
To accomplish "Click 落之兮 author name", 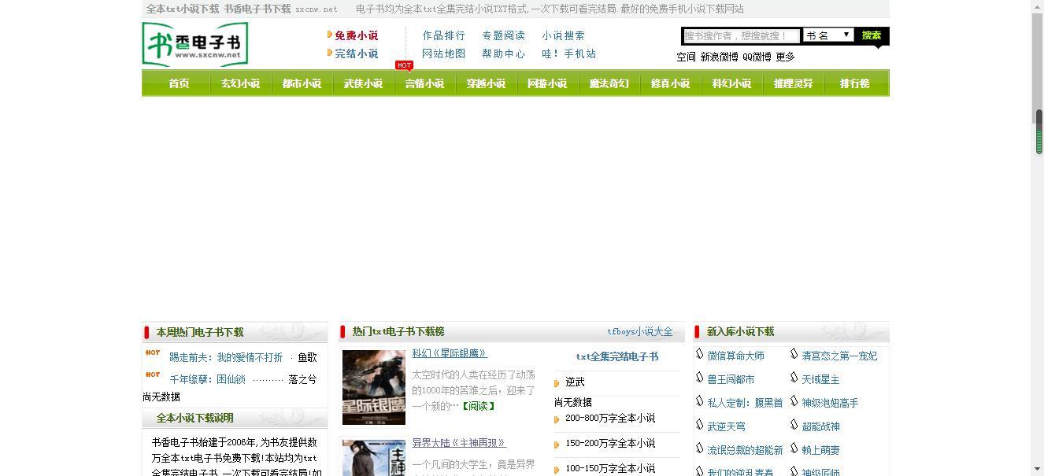I will (x=302, y=379).
